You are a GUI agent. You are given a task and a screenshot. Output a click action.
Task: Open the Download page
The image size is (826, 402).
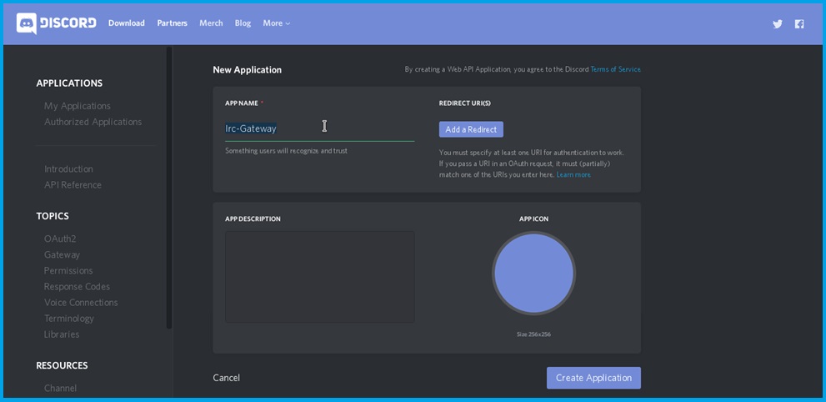(126, 23)
